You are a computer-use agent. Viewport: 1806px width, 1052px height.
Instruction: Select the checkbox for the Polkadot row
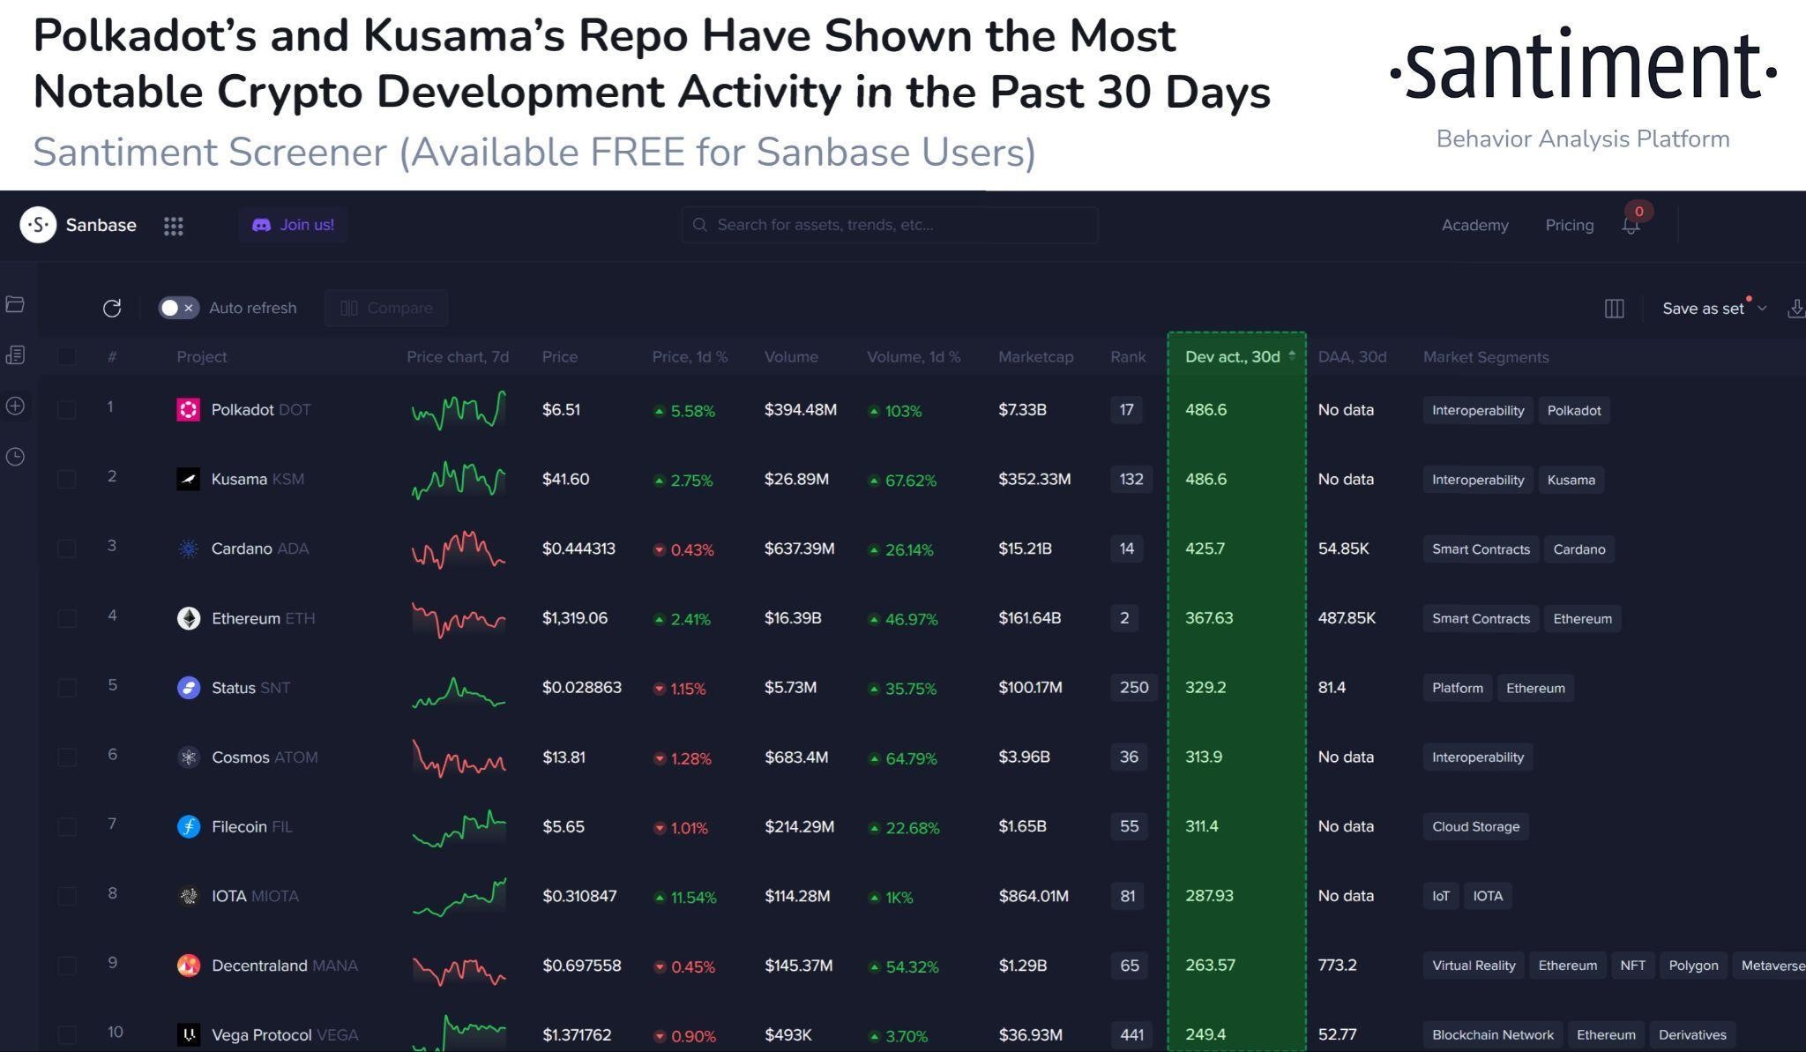tap(67, 409)
